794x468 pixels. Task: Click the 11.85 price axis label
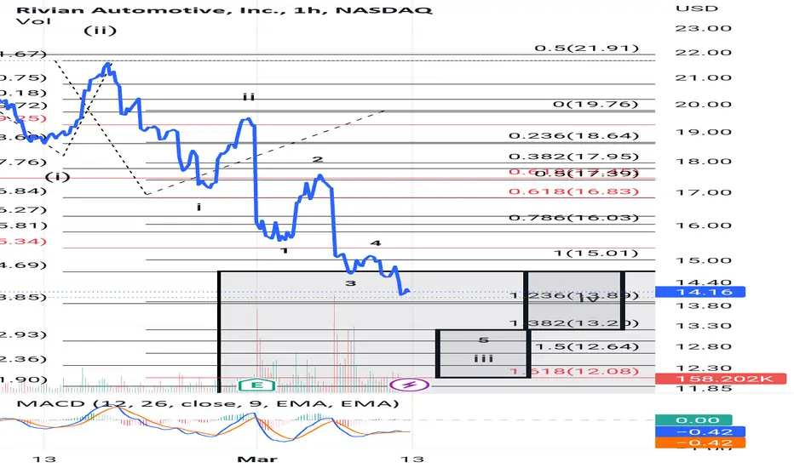704,388
